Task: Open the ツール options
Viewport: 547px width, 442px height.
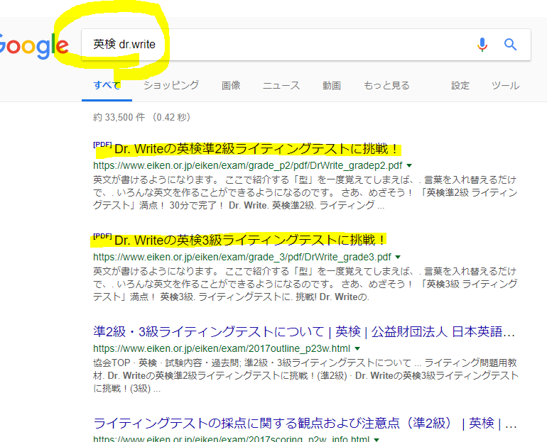Action: [x=505, y=85]
